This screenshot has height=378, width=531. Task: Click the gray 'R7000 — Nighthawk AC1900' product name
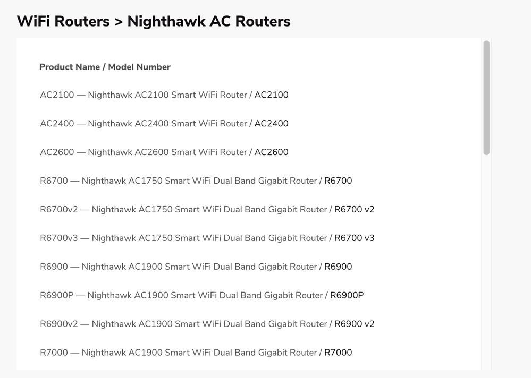coord(178,353)
